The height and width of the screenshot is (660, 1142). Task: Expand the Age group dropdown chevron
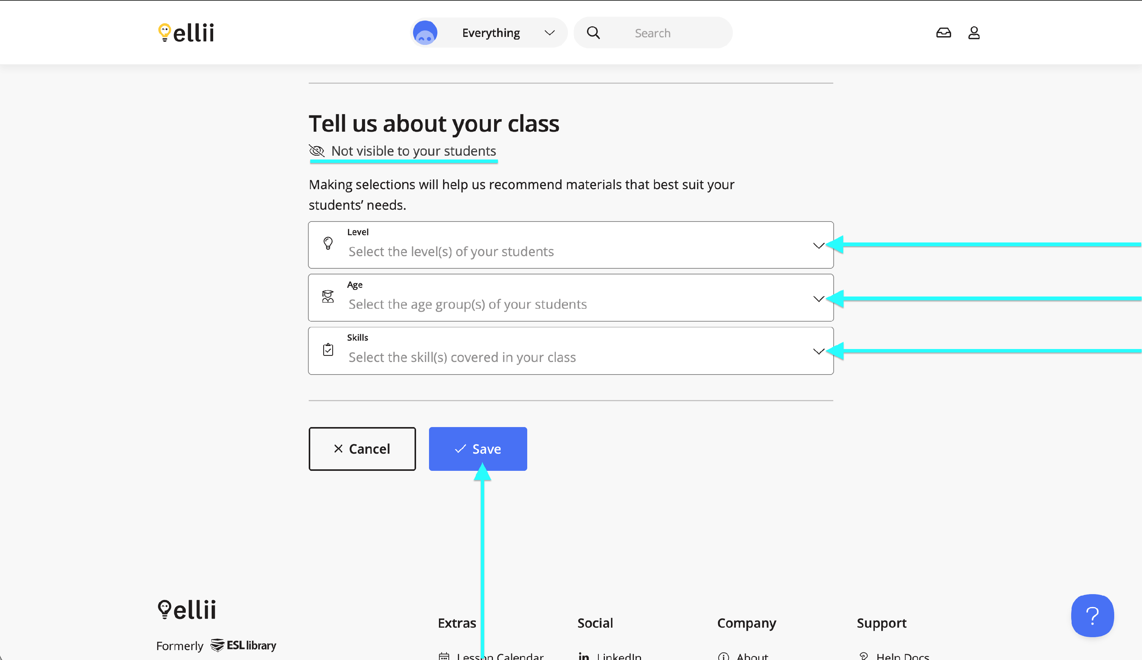[x=818, y=298]
